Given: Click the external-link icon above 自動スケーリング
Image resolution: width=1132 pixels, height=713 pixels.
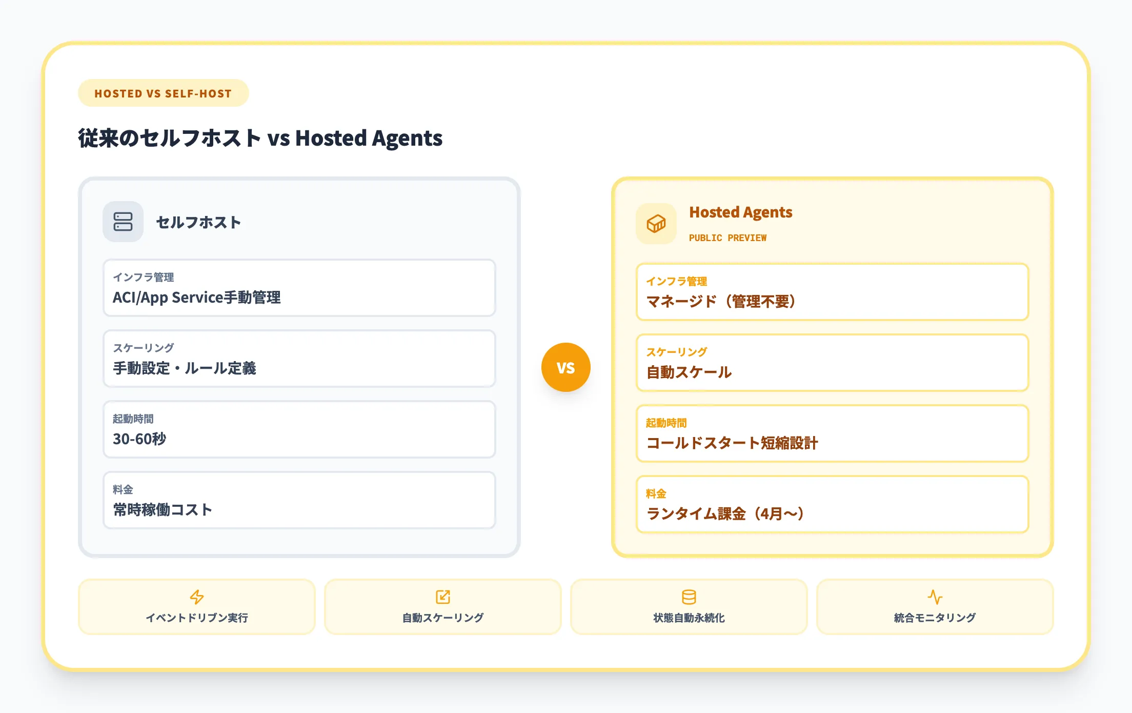Looking at the screenshot, I should tap(442, 596).
